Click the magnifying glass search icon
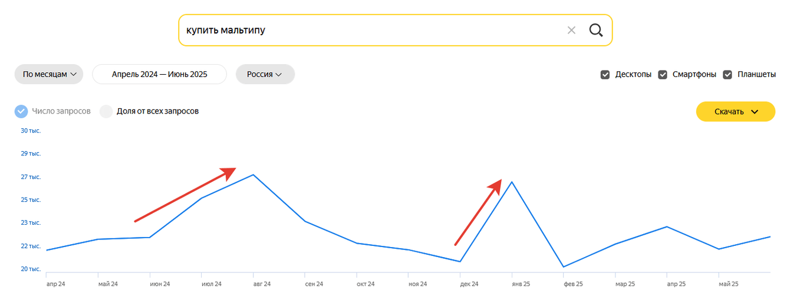This screenshot has height=300, width=790. [x=596, y=30]
